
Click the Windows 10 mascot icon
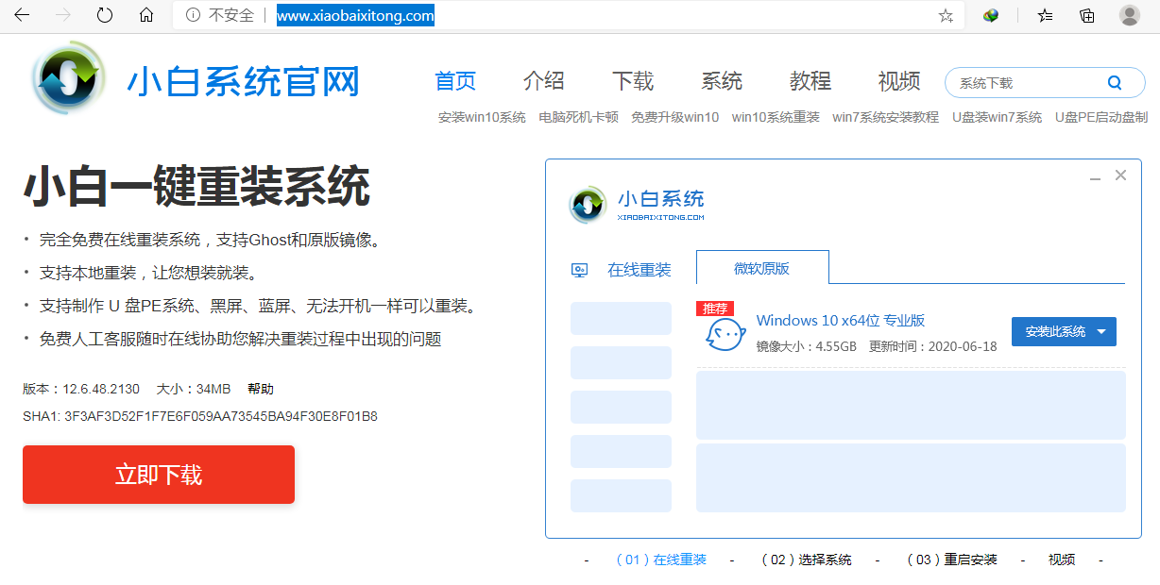tap(724, 332)
